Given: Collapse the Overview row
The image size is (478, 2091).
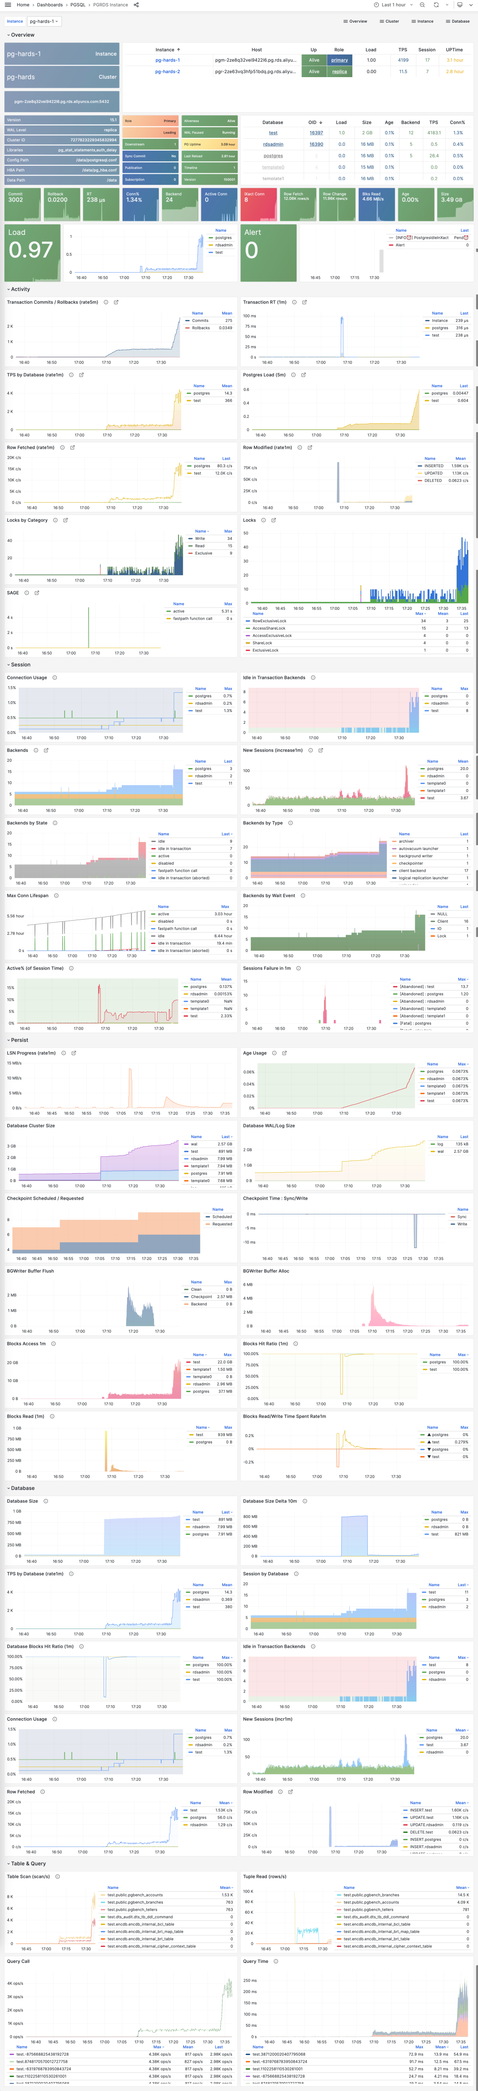Looking at the screenshot, I should pos(22,35).
